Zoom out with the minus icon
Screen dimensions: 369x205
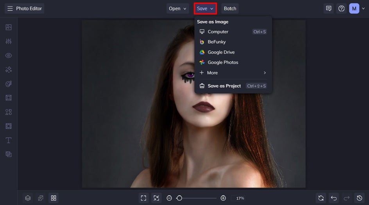(169, 198)
